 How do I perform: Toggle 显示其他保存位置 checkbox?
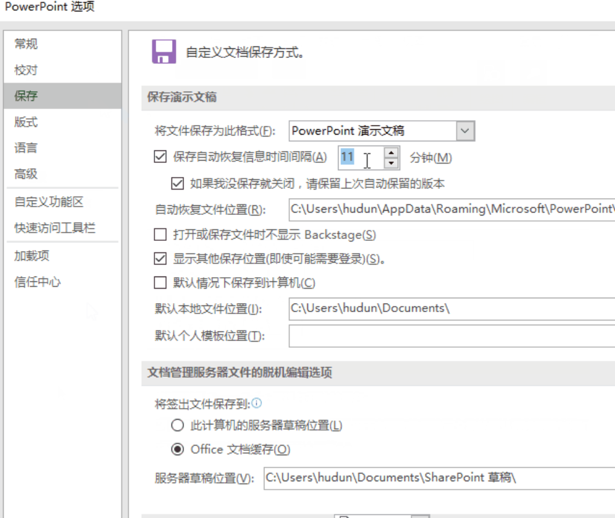pyautogui.click(x=160, y=258)
